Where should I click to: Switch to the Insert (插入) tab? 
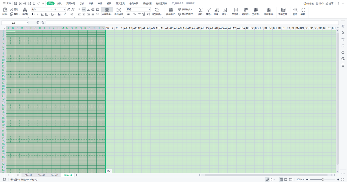[60, 3]
